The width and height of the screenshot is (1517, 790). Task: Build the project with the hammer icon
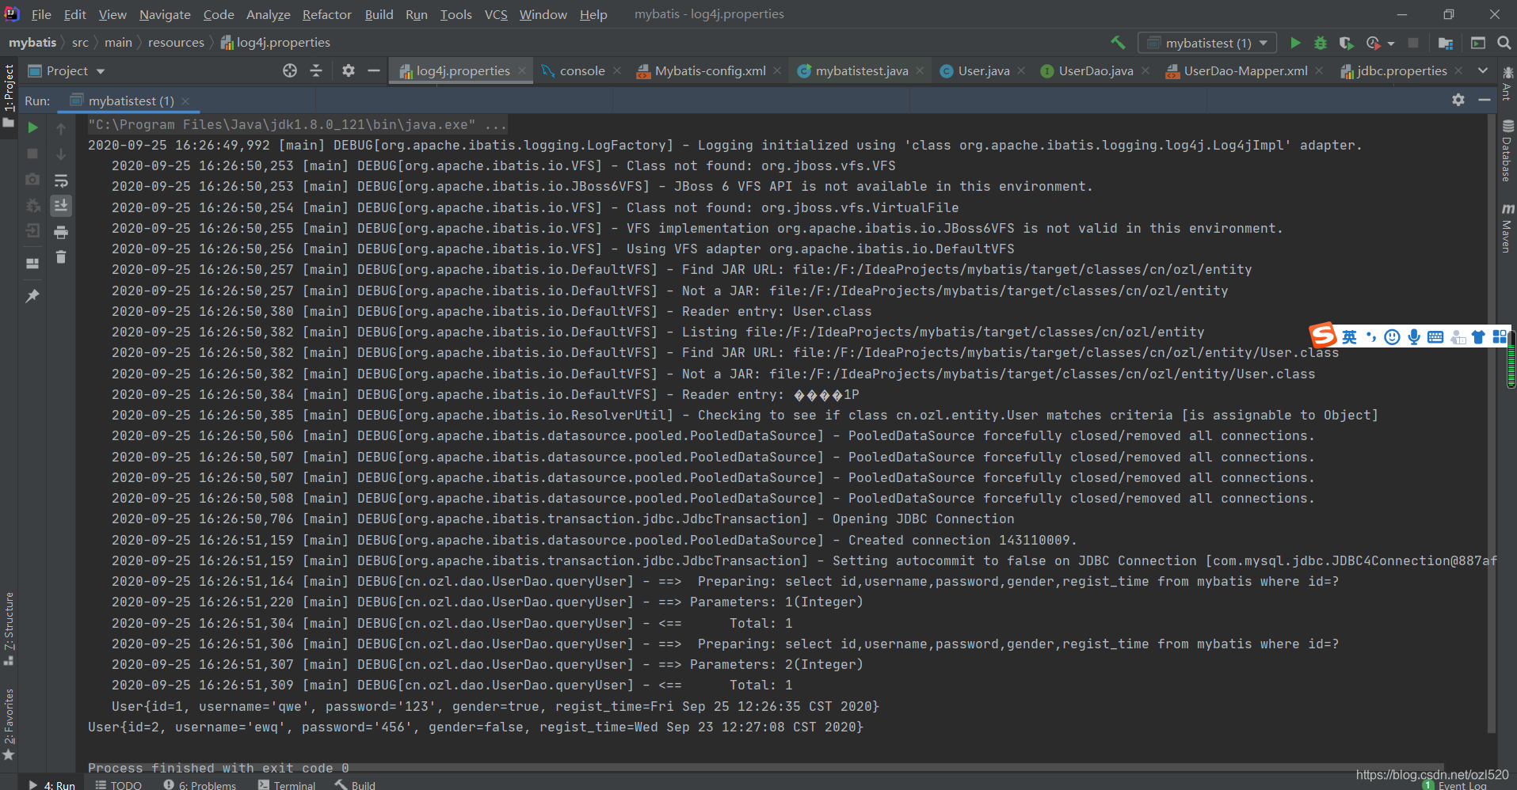pos(1118,43)
